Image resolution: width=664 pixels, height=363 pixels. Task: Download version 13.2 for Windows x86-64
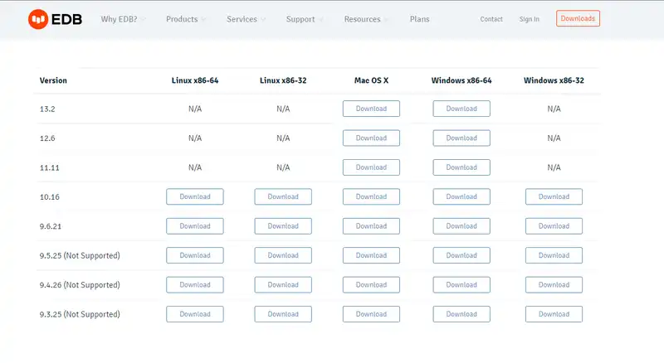[x=461, y=109]
